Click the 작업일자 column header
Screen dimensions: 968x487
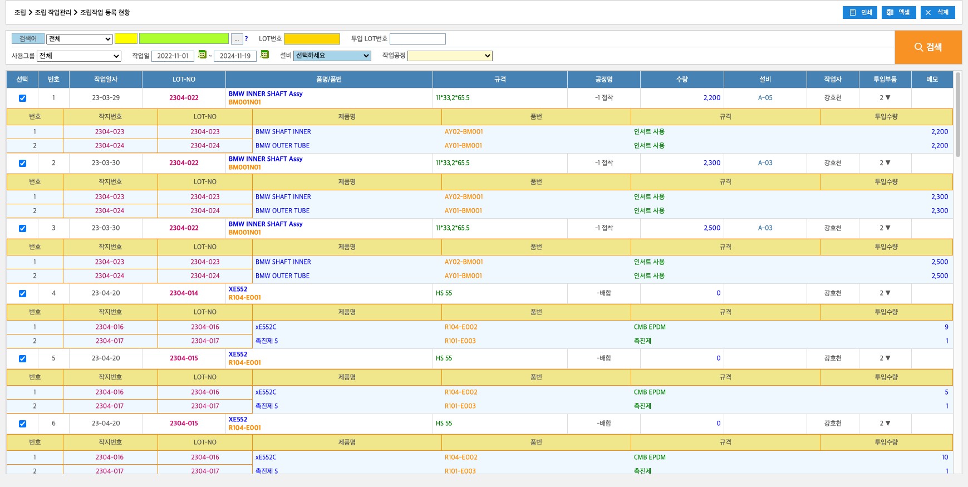pos(106,80)
